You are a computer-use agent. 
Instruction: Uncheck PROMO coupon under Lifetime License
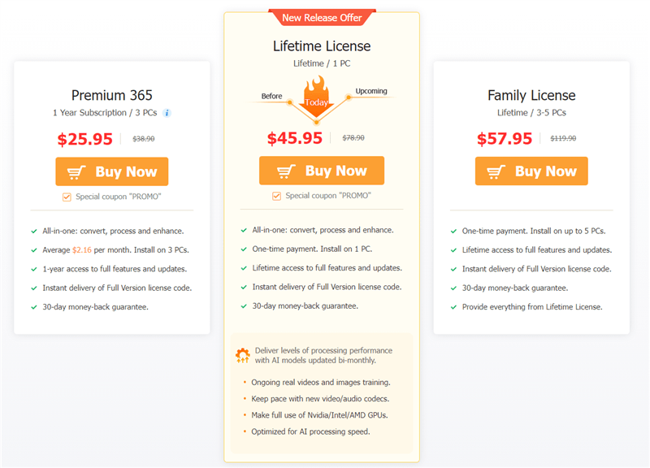point(276,196)
